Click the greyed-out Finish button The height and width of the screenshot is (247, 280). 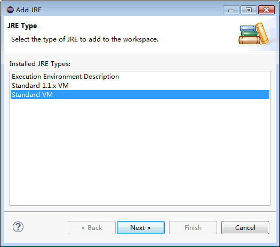(193, 228)
